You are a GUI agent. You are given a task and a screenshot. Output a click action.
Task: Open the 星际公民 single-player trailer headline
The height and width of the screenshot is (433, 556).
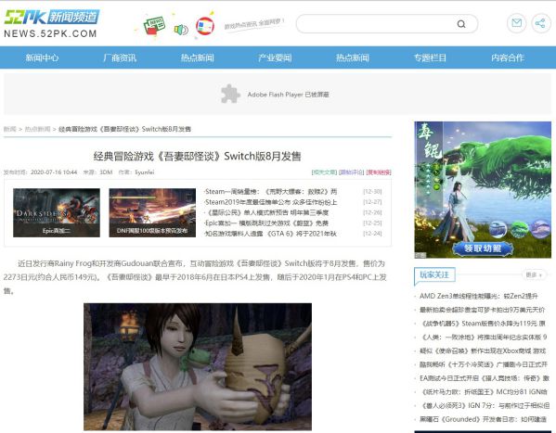coord(266,212)
